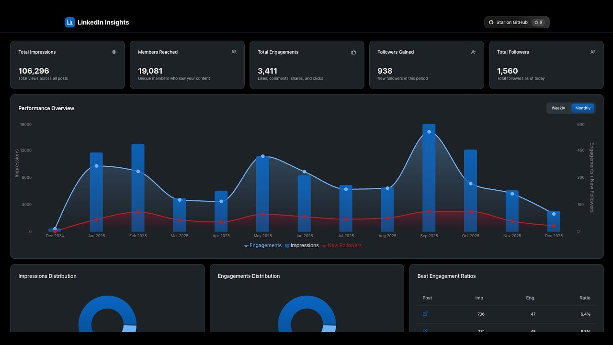Click the GitHub logo in the Star button
This screenshot has height=345, width=613.
coord(491,22)
